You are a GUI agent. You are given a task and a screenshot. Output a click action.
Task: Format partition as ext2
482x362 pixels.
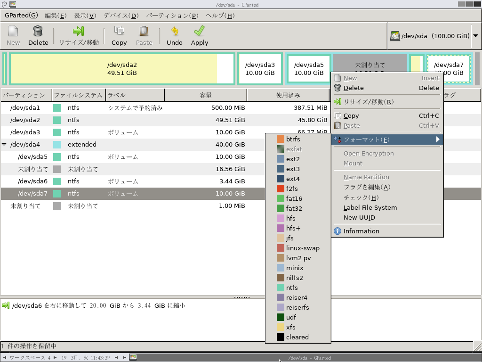298,159
